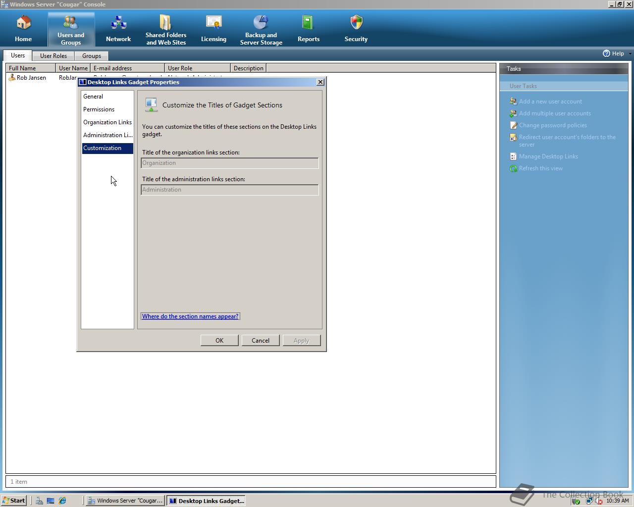
Task: Click the Customize Titles gadget header icon
Action: click(x=151, y=105)
